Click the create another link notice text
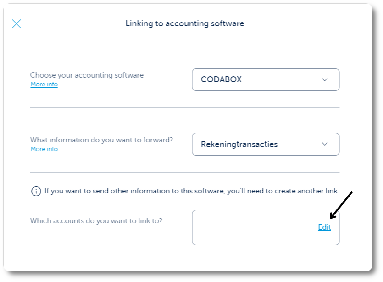The image size is (383, 282). pos(192,191)
